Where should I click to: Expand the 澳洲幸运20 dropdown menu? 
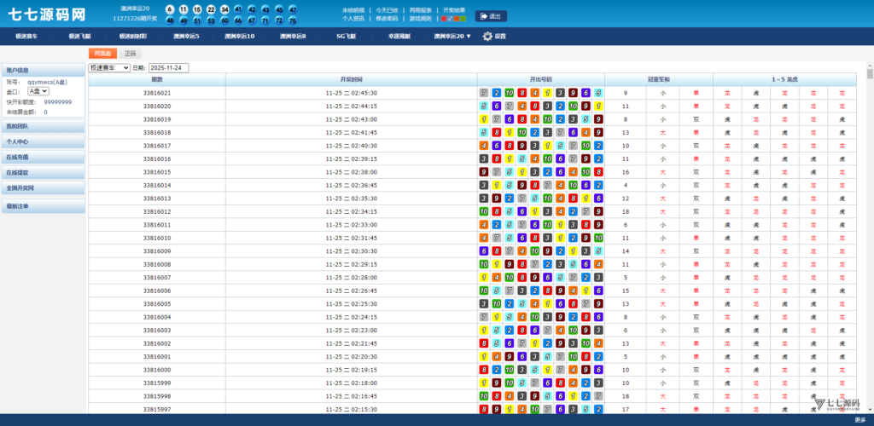[x=452, y=36]
